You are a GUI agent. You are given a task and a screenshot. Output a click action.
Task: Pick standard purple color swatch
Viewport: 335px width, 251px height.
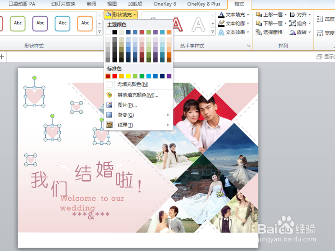(x=169, y=76)
